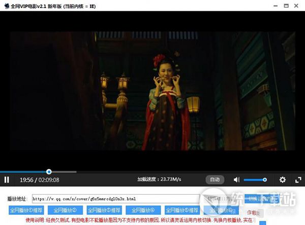Image resolution: width=305 pixels, height=225 pixels.
Task: Click the 19:56 elapsed time display
Action: pyautogui.click(x=26, y=180)
